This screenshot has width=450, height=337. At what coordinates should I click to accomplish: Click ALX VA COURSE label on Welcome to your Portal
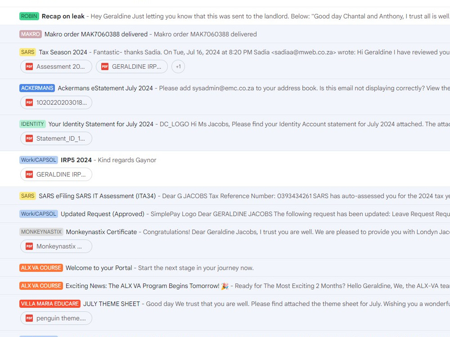pos(41,268)
